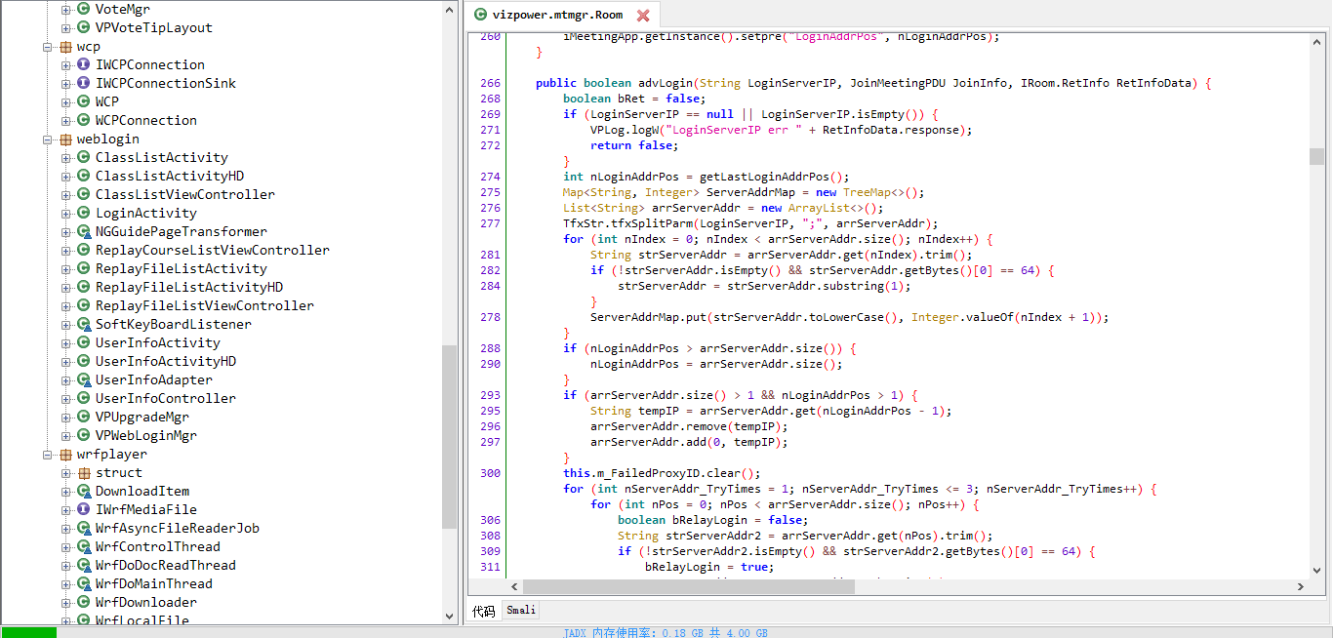Screen dimensions: 1333x638
Task: Close the vizpower.mtmgr.Room tab
Action: coord(643,15)
